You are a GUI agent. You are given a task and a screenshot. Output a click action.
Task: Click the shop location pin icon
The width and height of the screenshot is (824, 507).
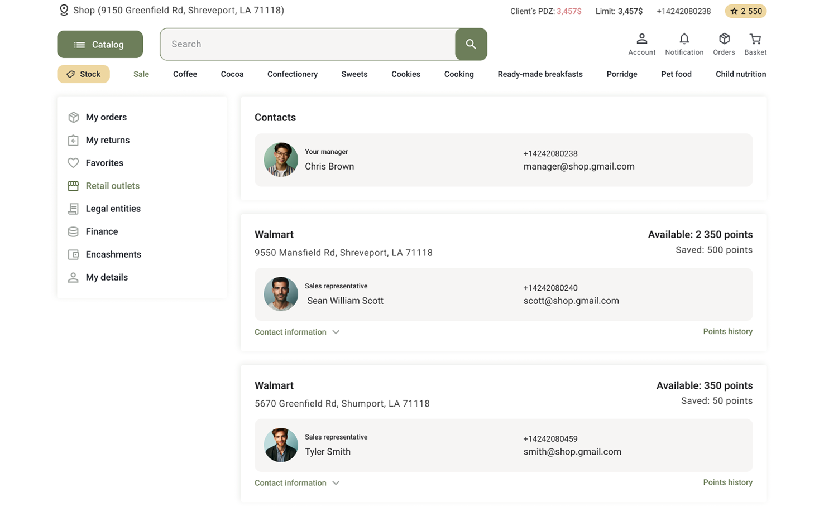coord(64,11)
